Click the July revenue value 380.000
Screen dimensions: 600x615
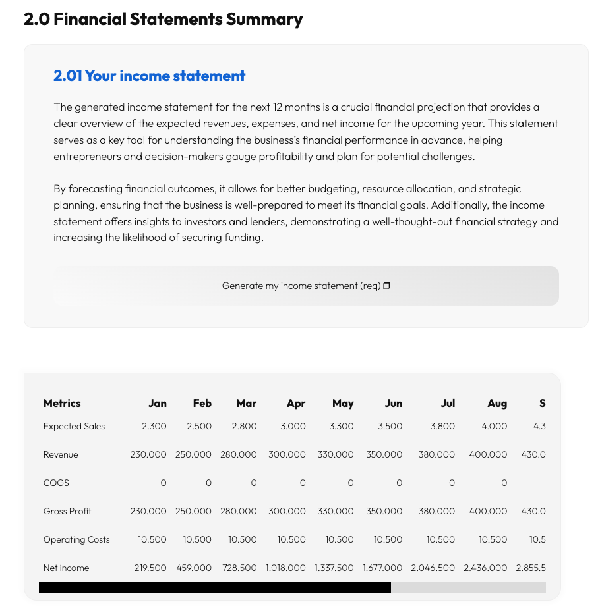(436, 454)
